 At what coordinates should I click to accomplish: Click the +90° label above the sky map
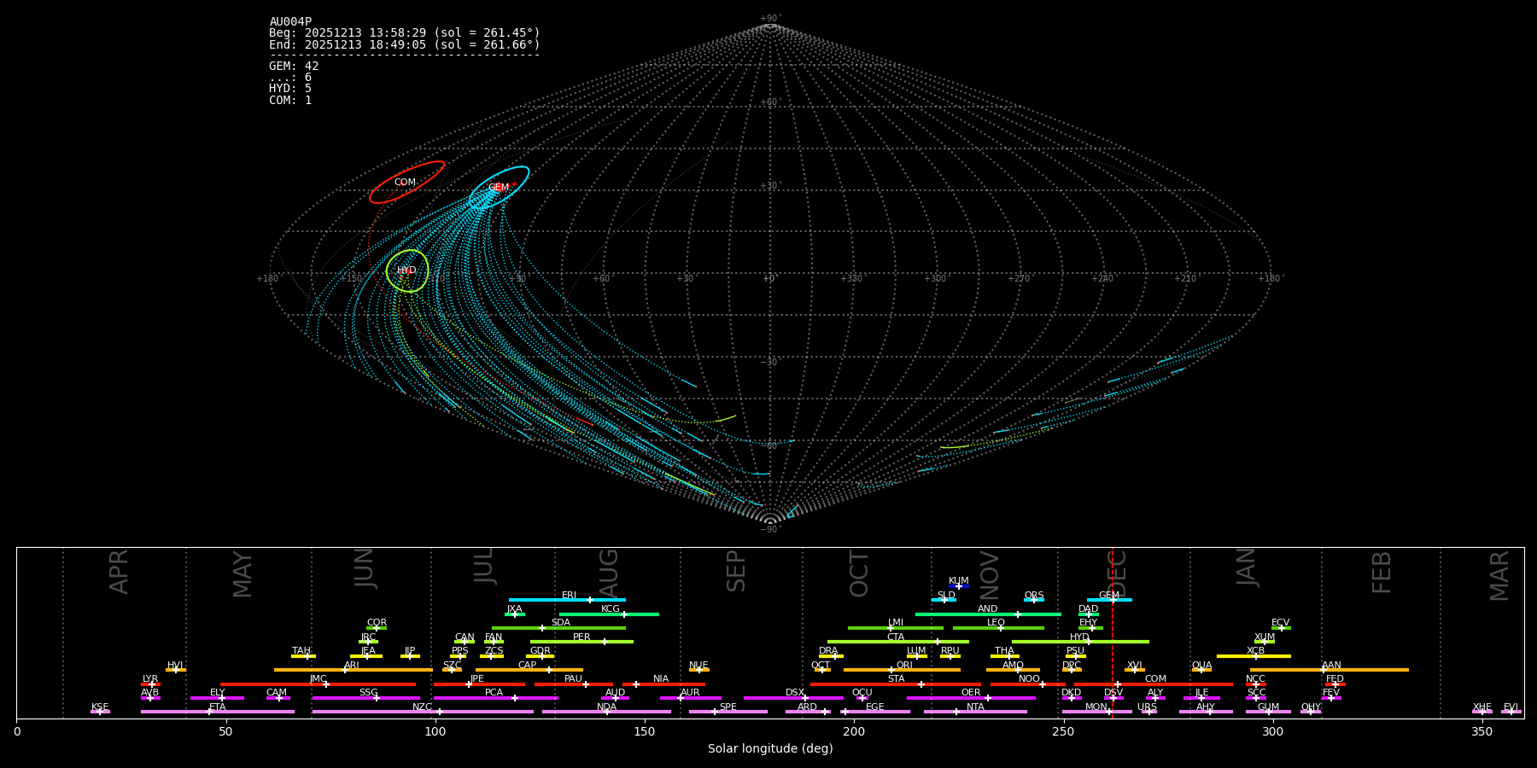click(x=770, y=19)
